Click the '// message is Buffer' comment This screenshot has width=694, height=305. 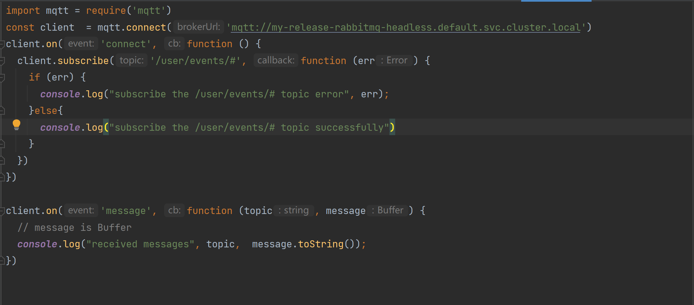click(74, 227)
